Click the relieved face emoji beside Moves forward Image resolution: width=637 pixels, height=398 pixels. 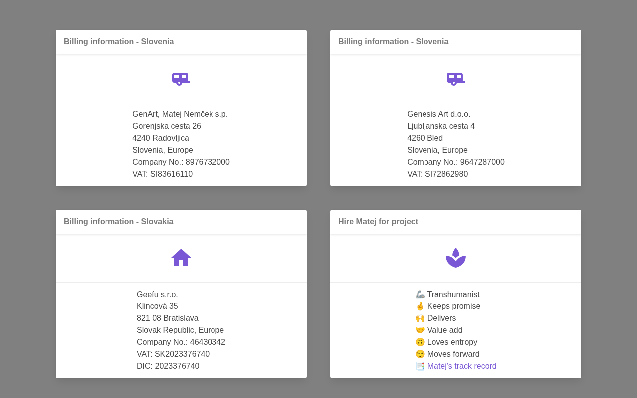420,354
